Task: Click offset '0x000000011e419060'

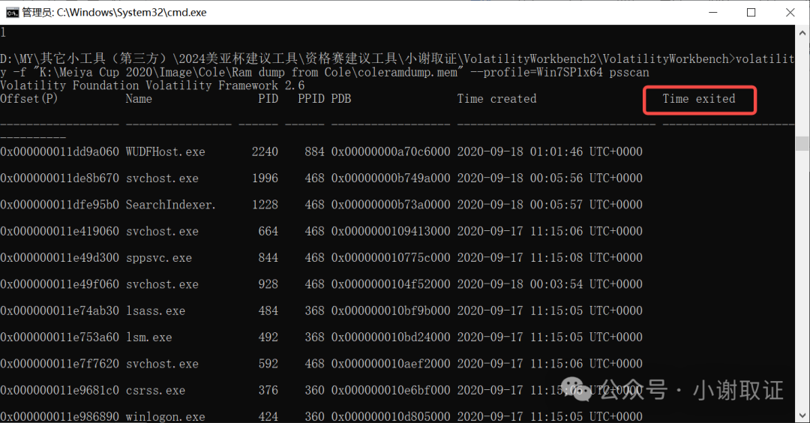Action: tap(59, 232)
